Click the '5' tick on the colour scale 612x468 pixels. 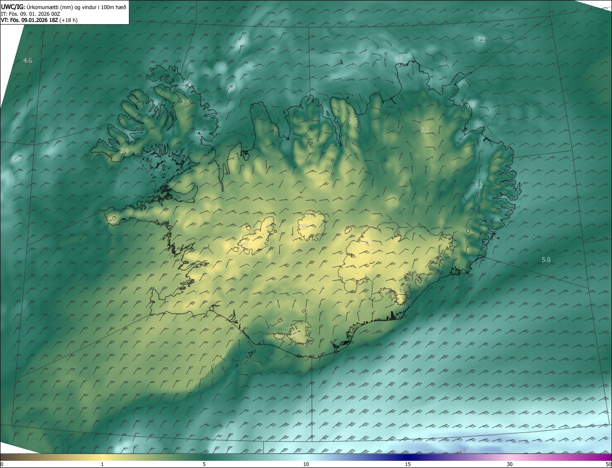[204, 464]
